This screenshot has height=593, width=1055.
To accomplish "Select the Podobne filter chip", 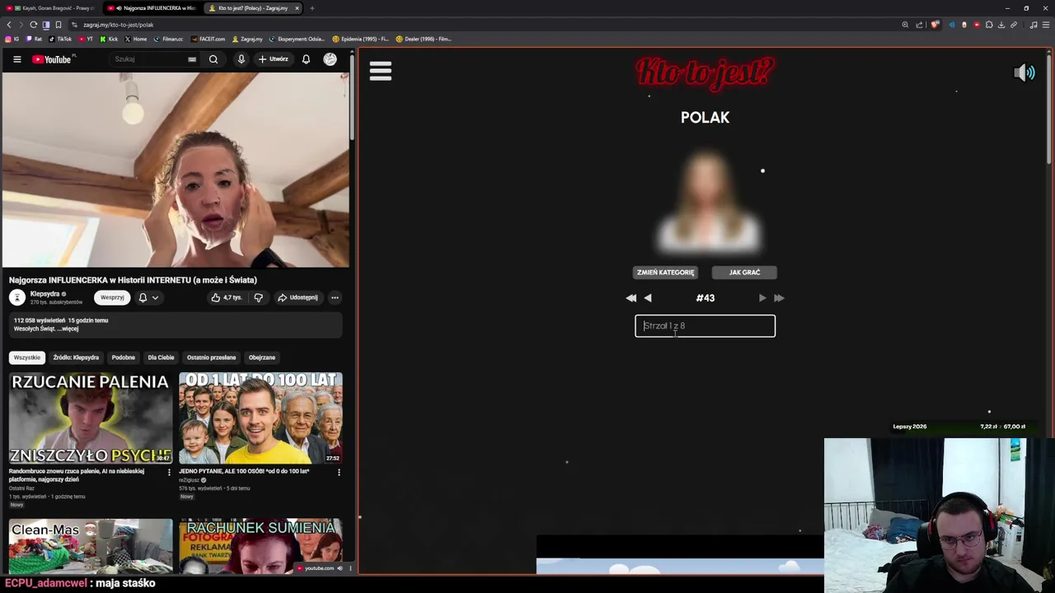I will pyautogui.click(x=123, y=357).
